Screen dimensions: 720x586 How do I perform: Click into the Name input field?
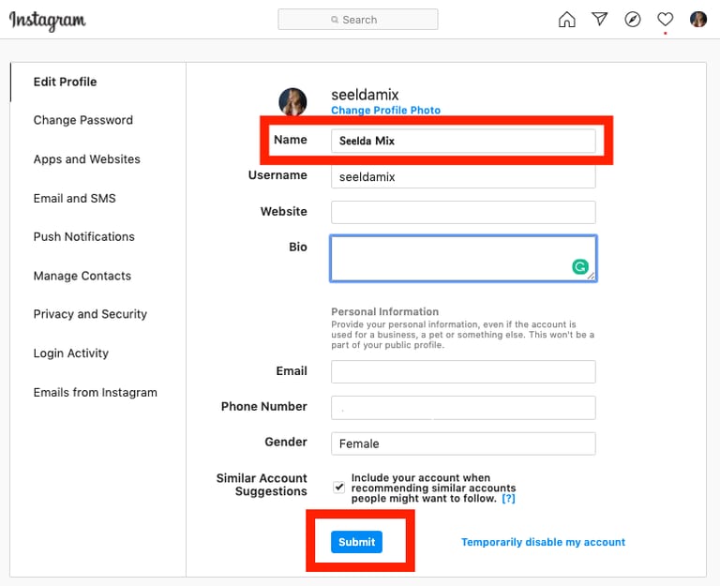coord(463,141)
